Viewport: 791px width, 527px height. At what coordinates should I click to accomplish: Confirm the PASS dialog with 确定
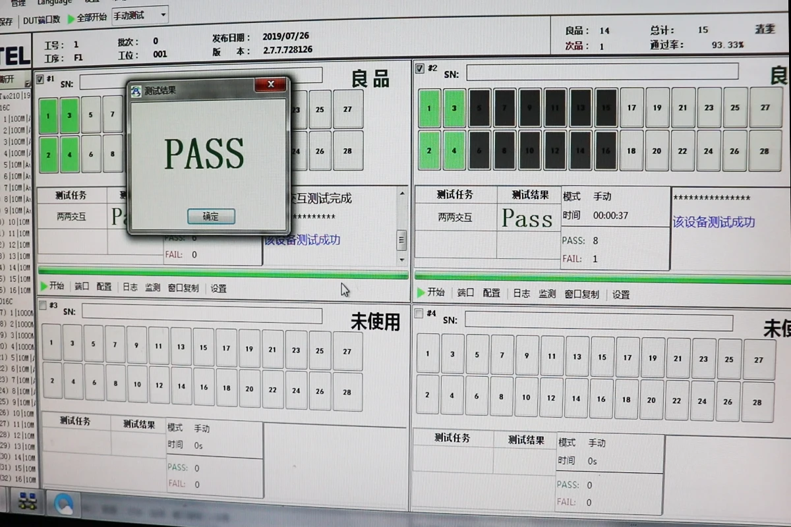coord(211,216)
